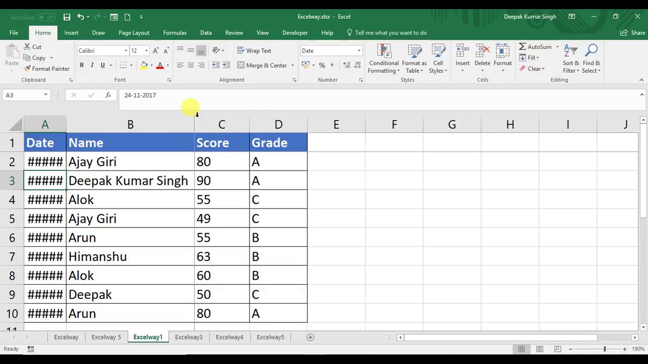Toggle Bold formatting button
Screen dimensions: 648x364
[x=82, y=65]
